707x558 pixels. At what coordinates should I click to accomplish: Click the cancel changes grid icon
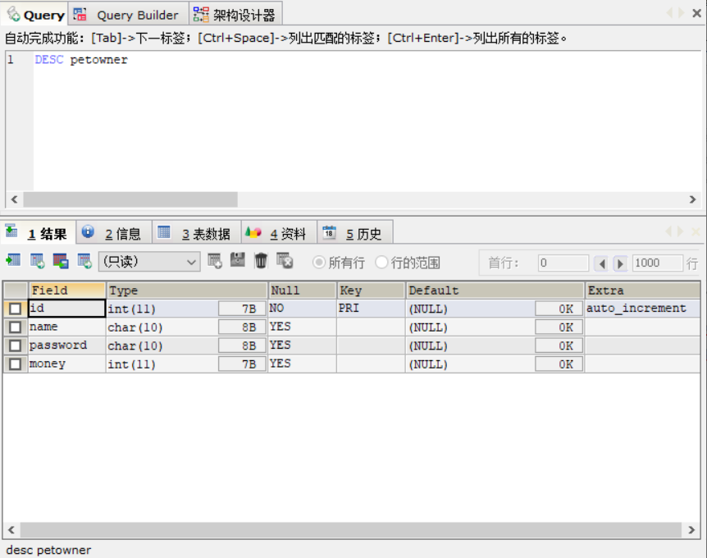pyautogui.click(x=285, y=261)
